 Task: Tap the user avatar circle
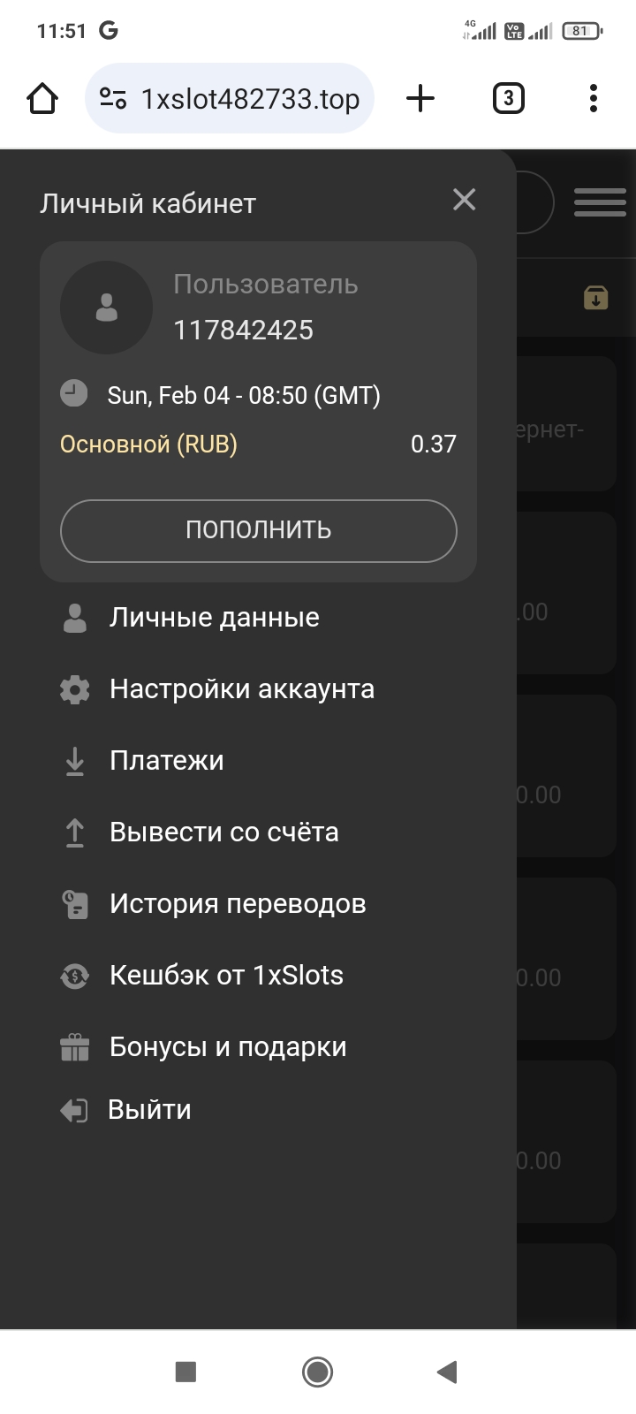tap(106, 308)
